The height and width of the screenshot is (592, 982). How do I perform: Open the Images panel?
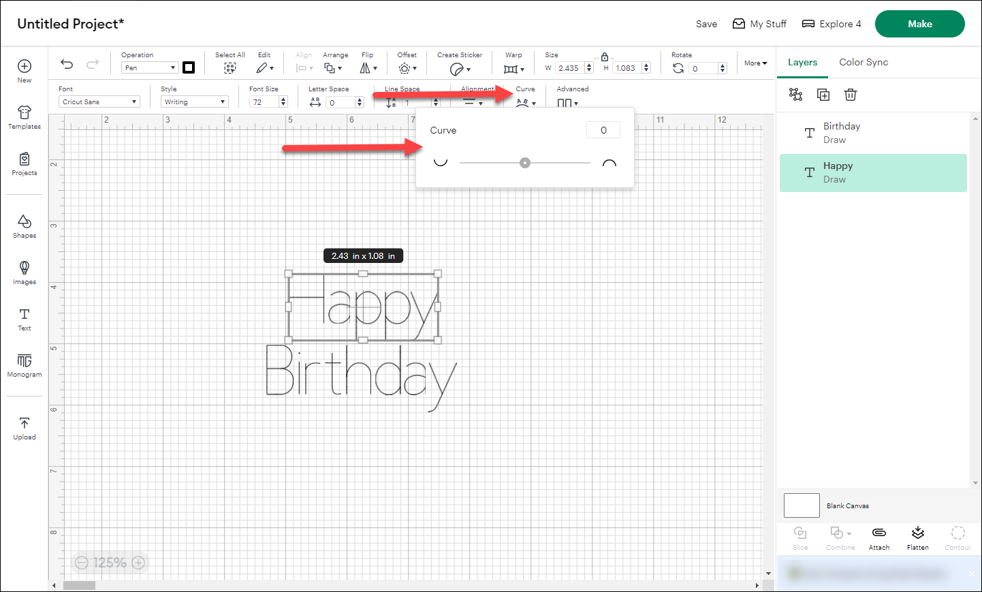[24, 272]
